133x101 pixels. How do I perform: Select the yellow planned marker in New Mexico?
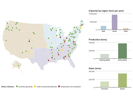pos(28,51)
